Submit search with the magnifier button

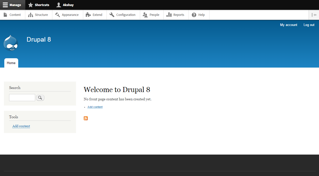(x=40, y=98)
